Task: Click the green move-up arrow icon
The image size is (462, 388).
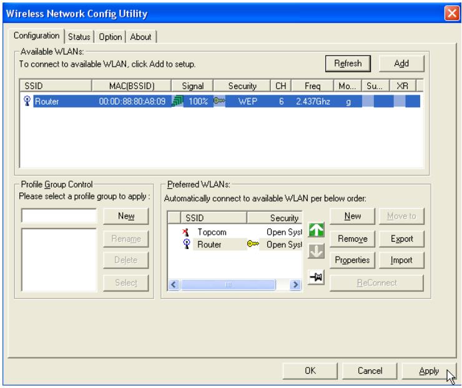Action: (316, 230)
